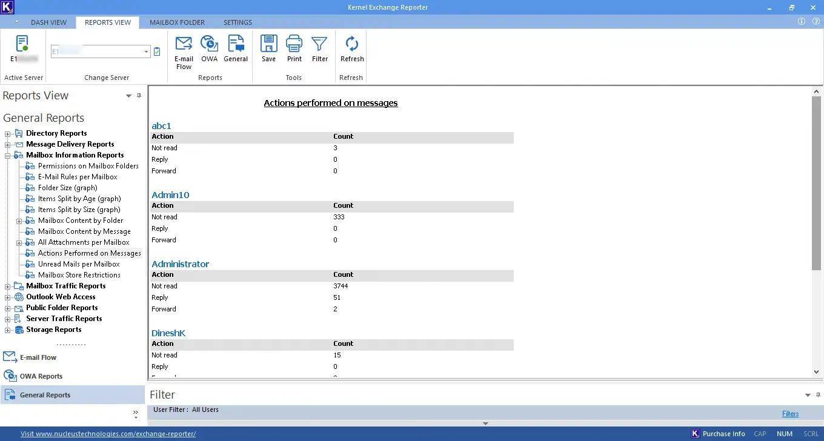Open General reports from the ribbon
Screen dimensions: 824x441
point(236,48)
